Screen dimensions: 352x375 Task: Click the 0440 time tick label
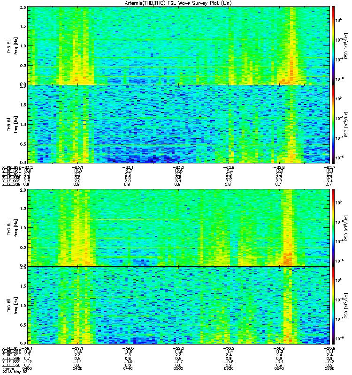(128, 368)
